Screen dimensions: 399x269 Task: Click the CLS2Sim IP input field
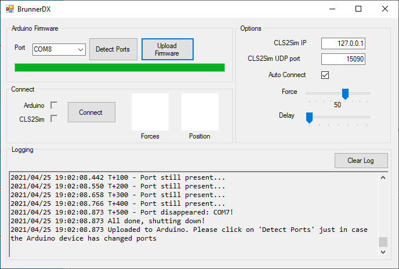[x=343, y=43]
